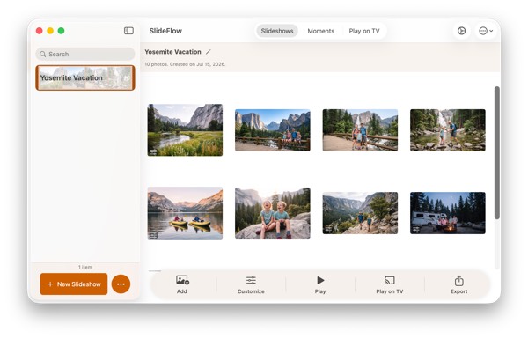Click the '1 item' count label
This screenshot has height=339, width=528.
(85, 267)
